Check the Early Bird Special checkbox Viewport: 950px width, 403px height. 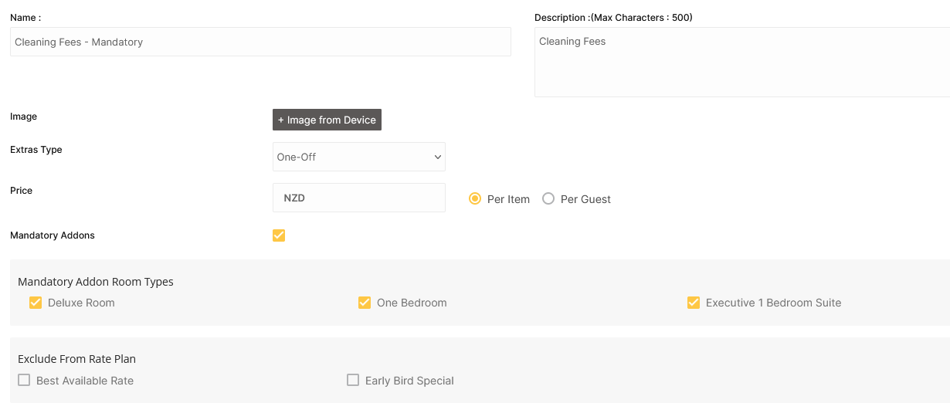pos(353,380)
